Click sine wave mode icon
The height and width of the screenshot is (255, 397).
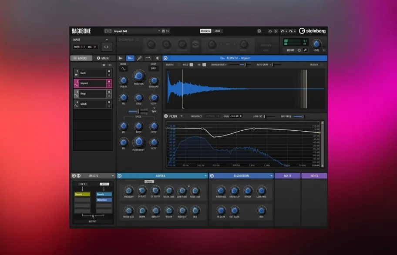click(123, 69)
